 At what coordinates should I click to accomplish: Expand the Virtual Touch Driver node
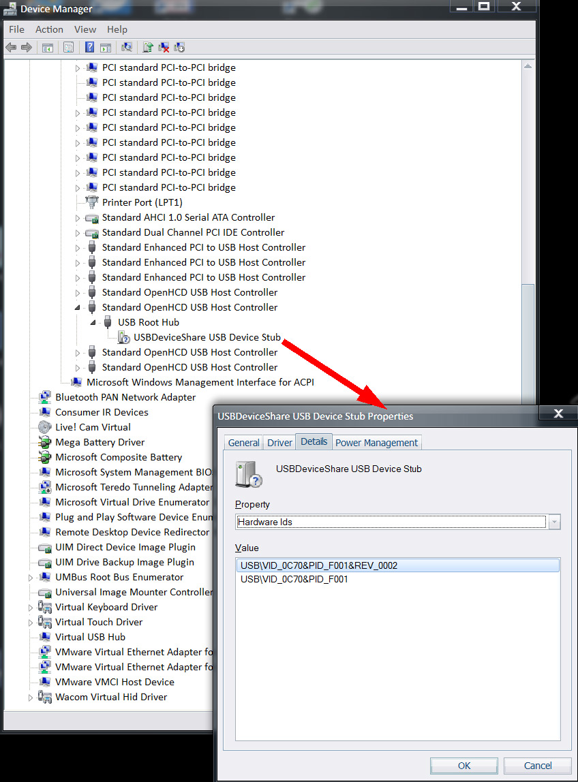(31, 623)
